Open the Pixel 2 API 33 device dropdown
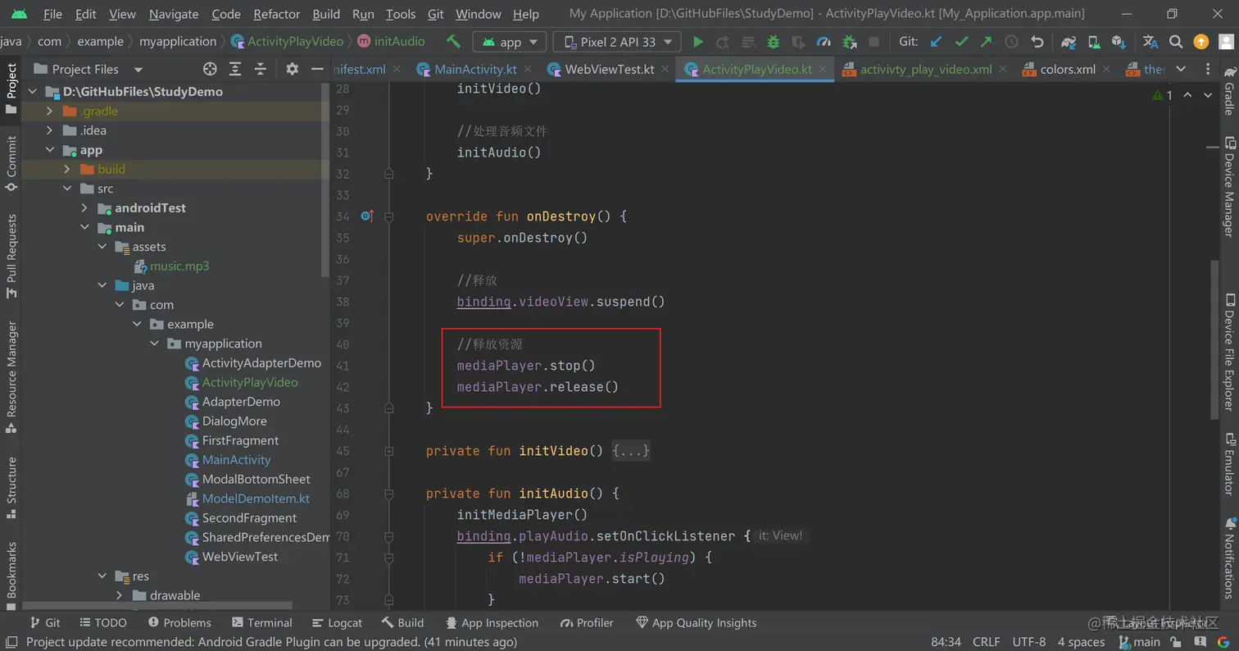 tap(616, 42)
